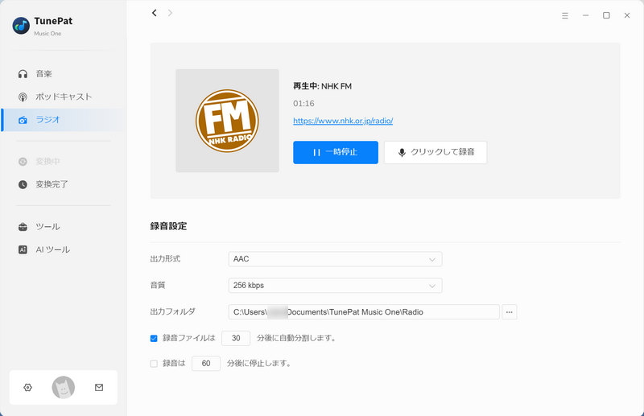Click the 出力フォルダ path field
Screen dimensions: 644x416
364,312
